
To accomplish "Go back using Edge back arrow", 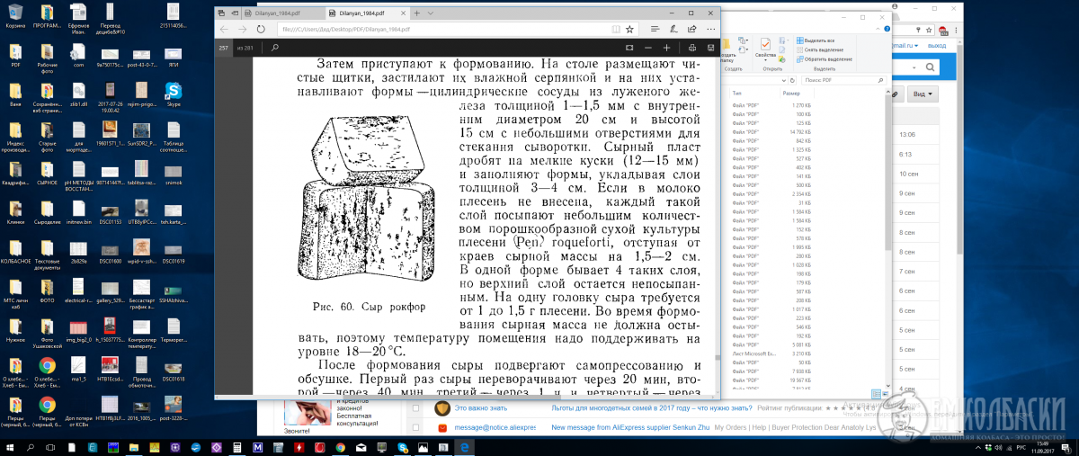I will pyautogui.click(x=222, y=29).
